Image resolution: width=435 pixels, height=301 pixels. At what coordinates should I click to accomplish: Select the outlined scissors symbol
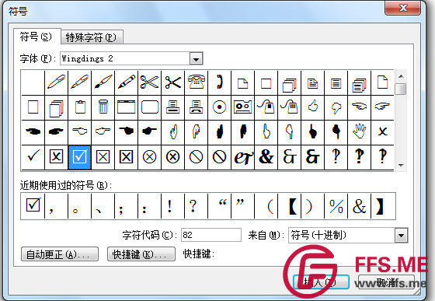click(x=149, y=82)
